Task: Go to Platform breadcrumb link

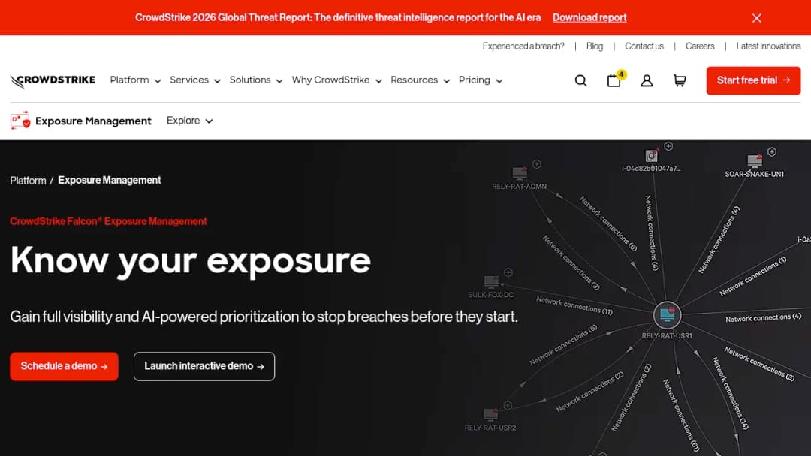Action: [28, 181]
